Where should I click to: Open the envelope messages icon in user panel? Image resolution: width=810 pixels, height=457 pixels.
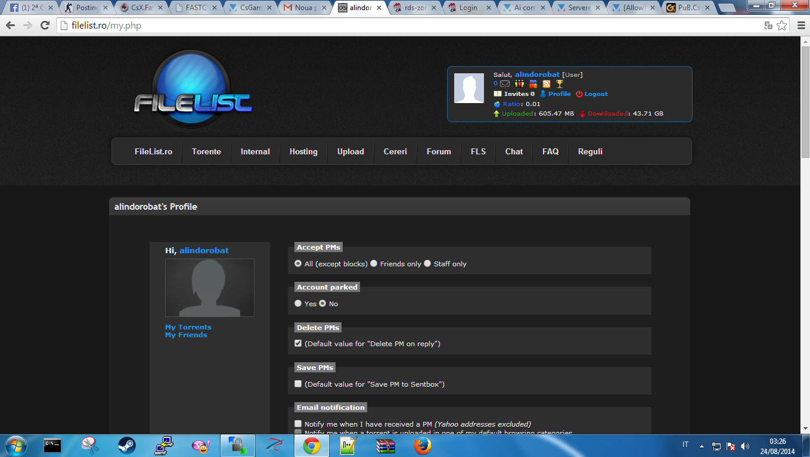click(x=505, y=84)
